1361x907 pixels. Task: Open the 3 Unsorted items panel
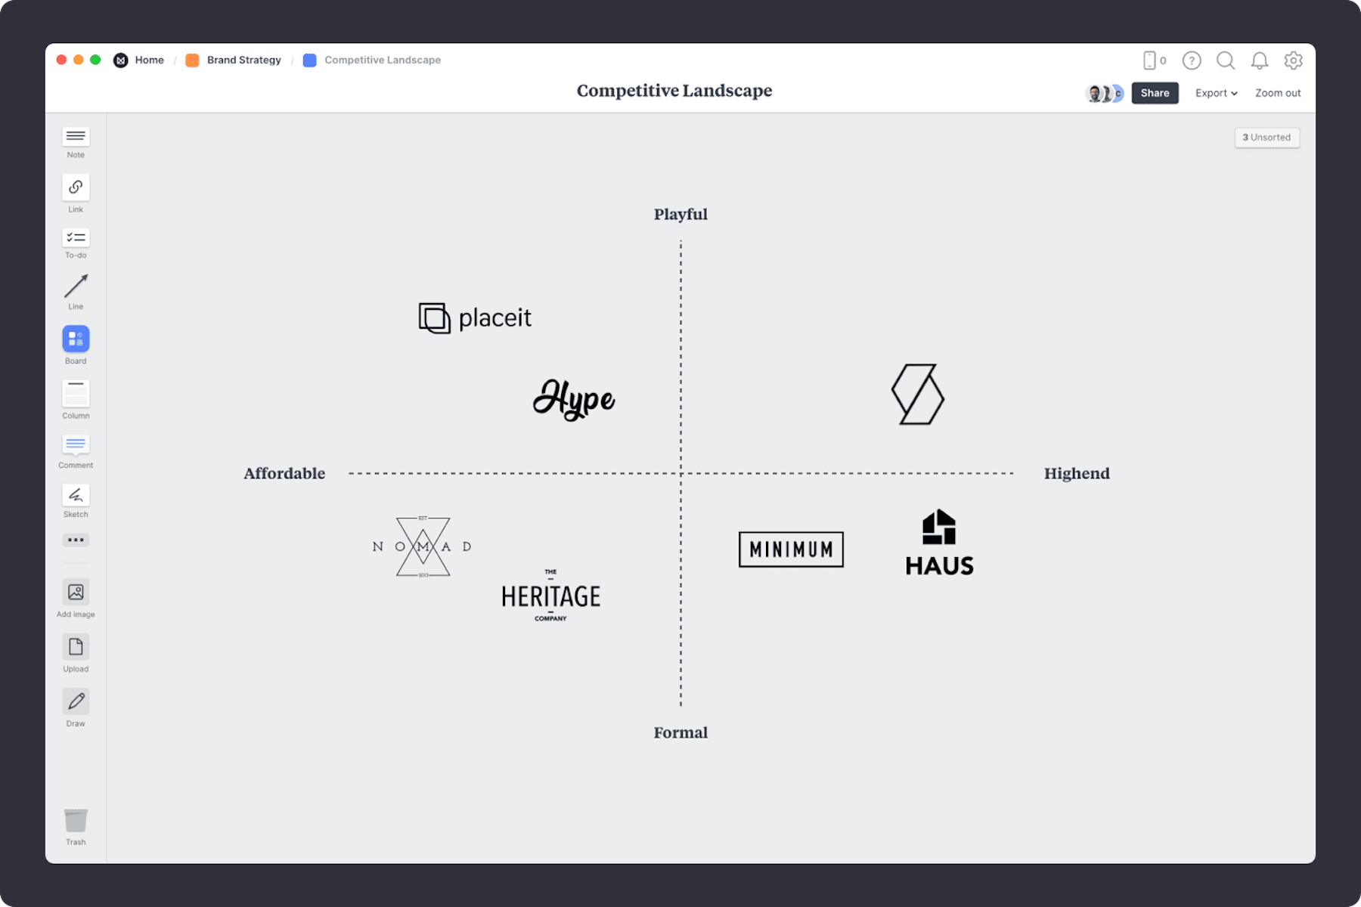pyautogui.click(x=1266, y=137)
